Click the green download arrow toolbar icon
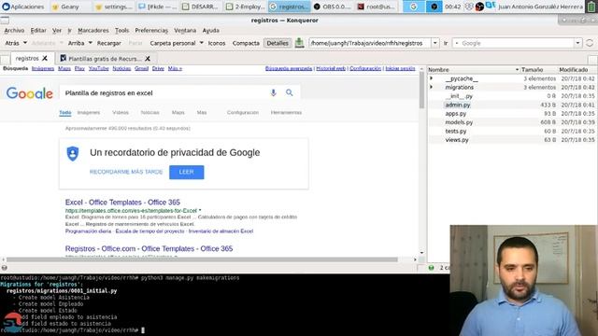 299,43
